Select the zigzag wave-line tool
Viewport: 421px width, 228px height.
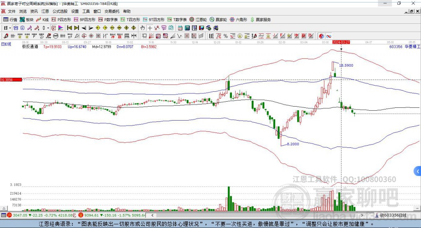[180, 36]
